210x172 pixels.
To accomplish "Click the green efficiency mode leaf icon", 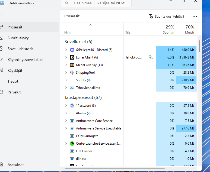I will [151, 57].
